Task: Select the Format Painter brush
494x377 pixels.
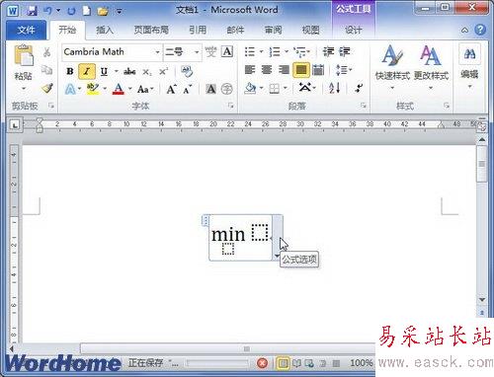Action: point(47,88)
